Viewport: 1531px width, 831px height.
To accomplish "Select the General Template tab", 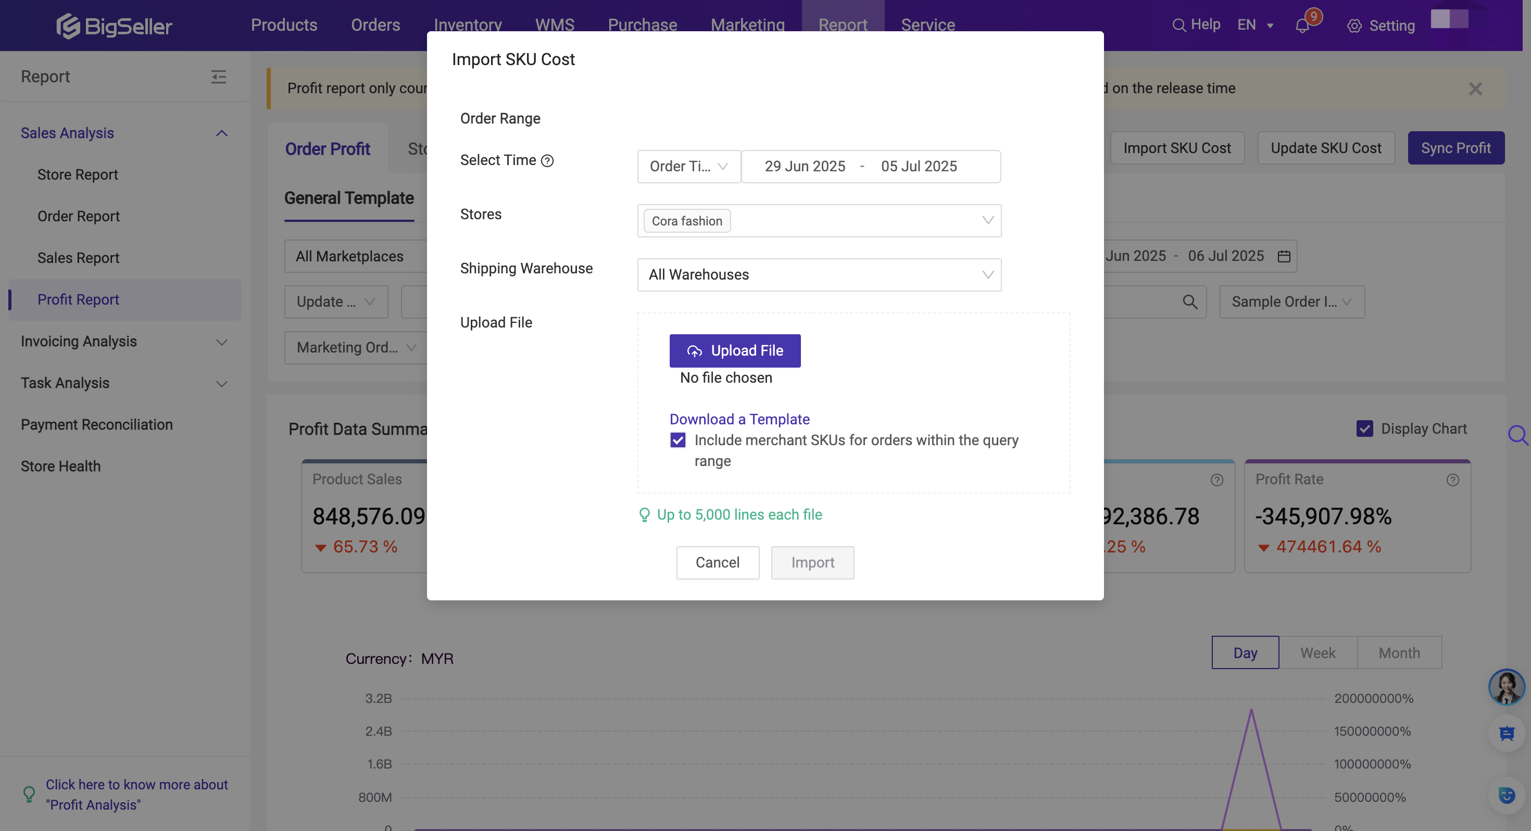I will (x=349, y=198).
